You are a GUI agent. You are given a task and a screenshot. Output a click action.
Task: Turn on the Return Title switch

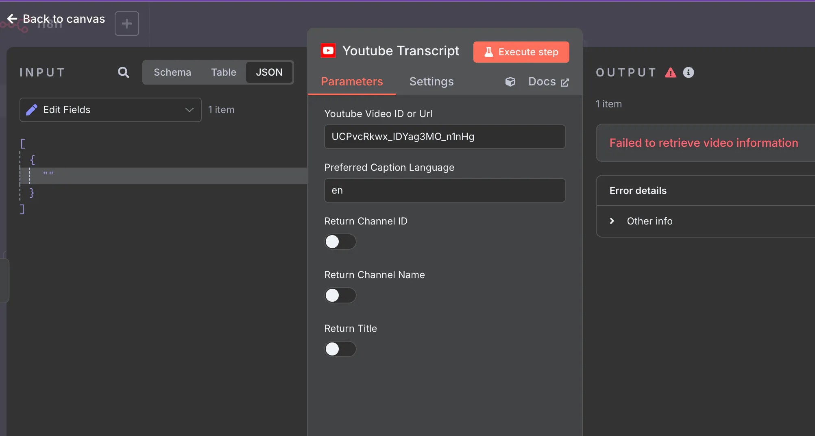click(x=340, y=349)
